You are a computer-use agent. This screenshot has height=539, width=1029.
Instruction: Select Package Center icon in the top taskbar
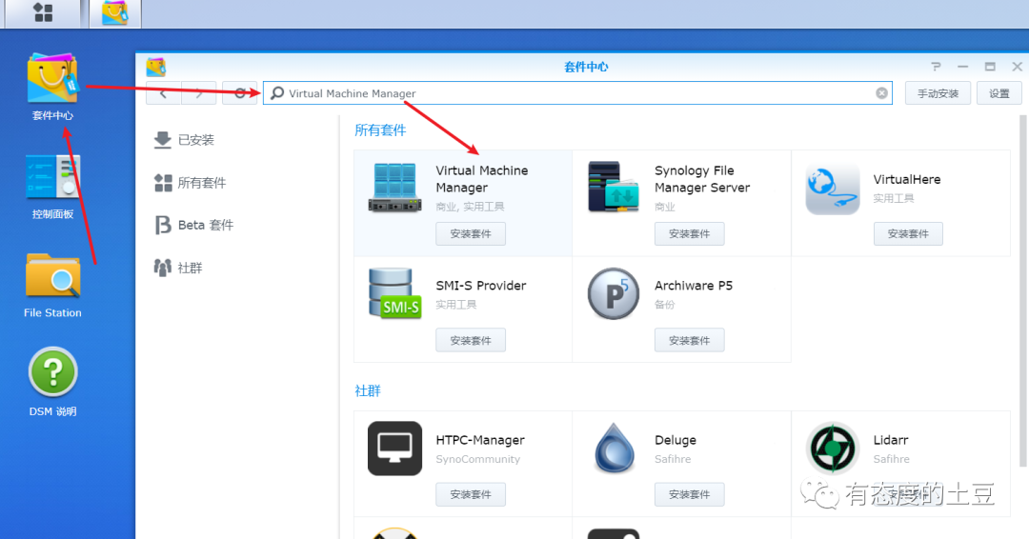click(115, 12)
